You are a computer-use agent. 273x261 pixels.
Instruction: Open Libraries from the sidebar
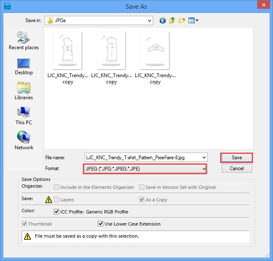[24, 91]
